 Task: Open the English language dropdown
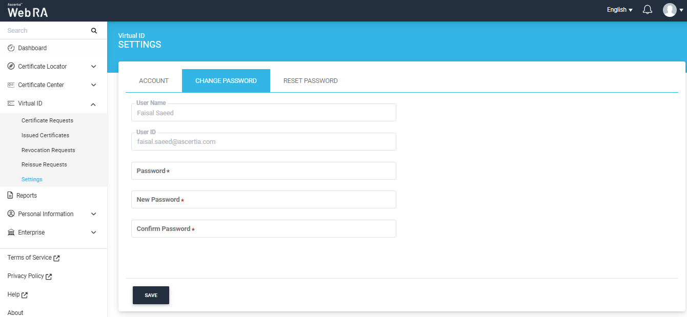(x=619, y=10)
